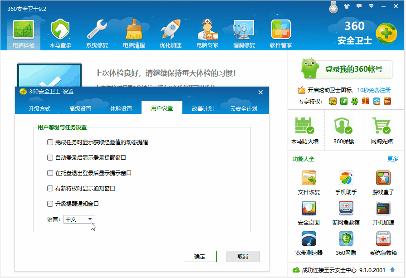
Task: Click the first privilege icon after 专享特权
Action: 333,101
